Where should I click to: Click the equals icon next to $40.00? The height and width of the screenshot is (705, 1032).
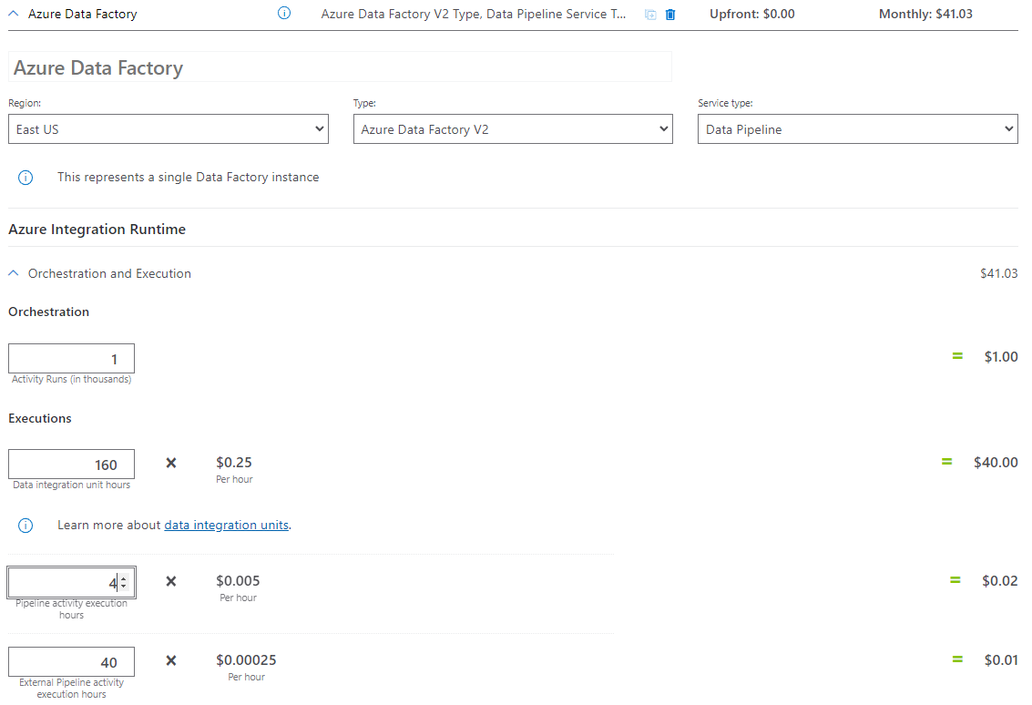(x=946, y=462)
